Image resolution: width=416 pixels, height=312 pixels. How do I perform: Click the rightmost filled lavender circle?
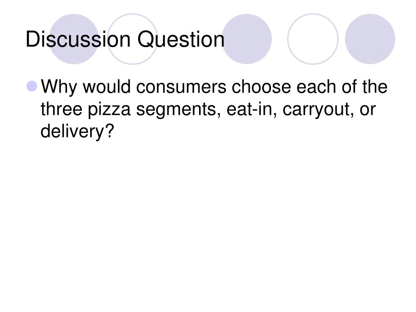(x=370, y=39)
